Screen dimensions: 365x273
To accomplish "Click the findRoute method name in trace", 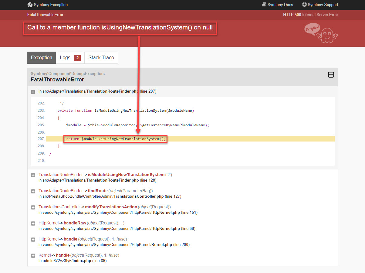I will [98, 191].
